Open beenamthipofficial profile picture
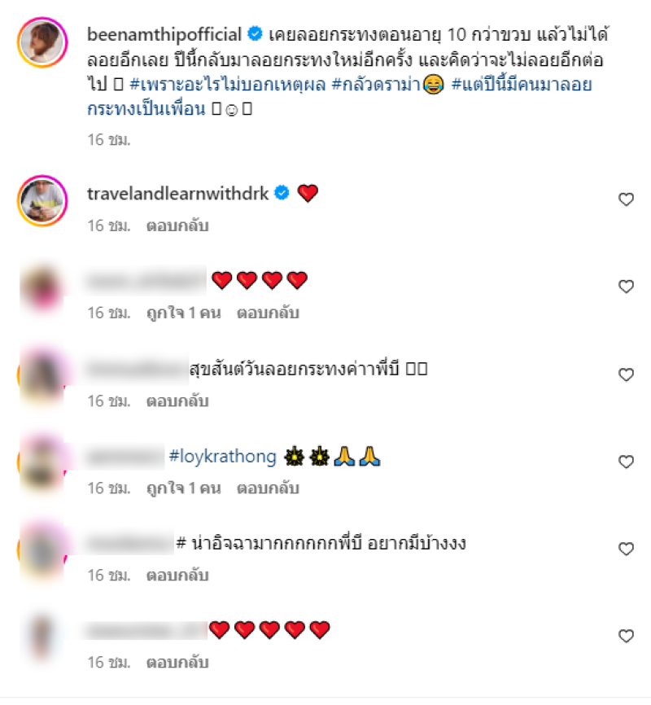The height and width of the screenshot is (705, 651). [42, 42]
